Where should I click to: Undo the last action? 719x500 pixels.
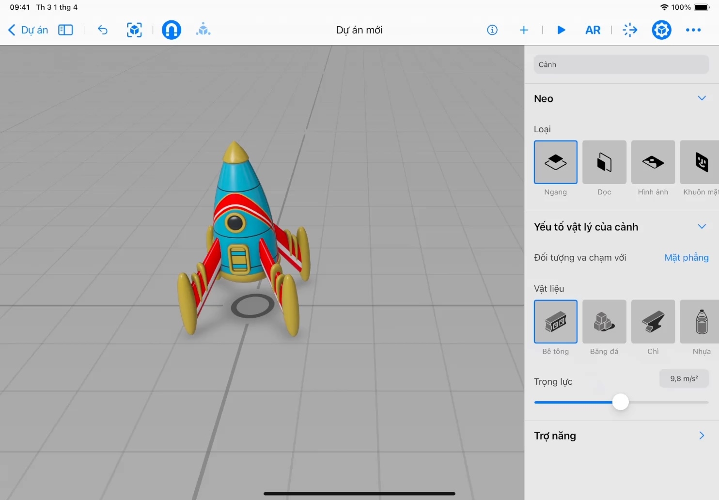(103, 30)
